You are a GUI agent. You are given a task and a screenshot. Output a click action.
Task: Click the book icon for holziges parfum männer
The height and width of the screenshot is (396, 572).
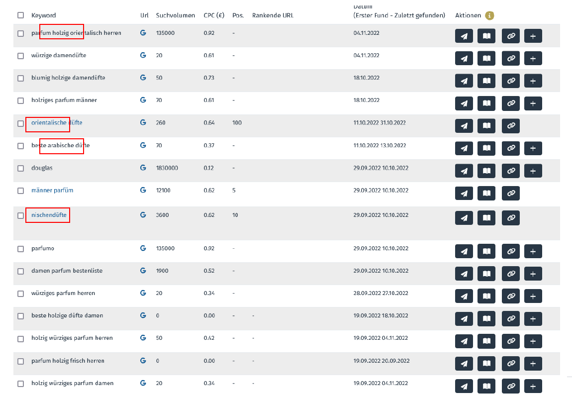[x=486, y=103]
